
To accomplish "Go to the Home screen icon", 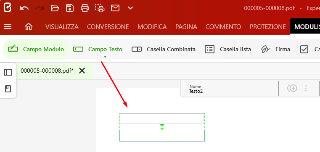I will click(29, 26).
